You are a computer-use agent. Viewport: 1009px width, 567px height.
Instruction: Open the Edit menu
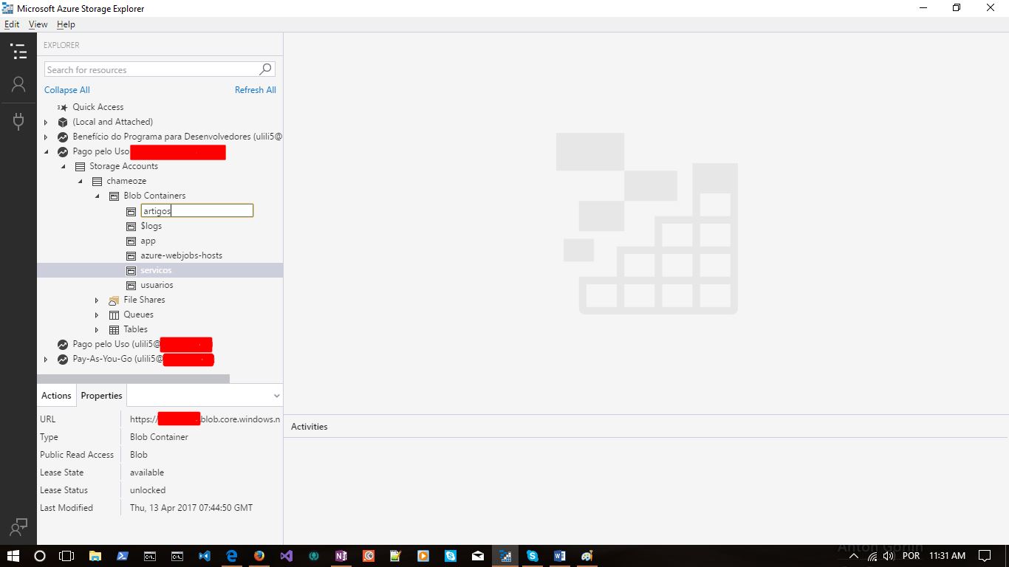click(12, 24)
